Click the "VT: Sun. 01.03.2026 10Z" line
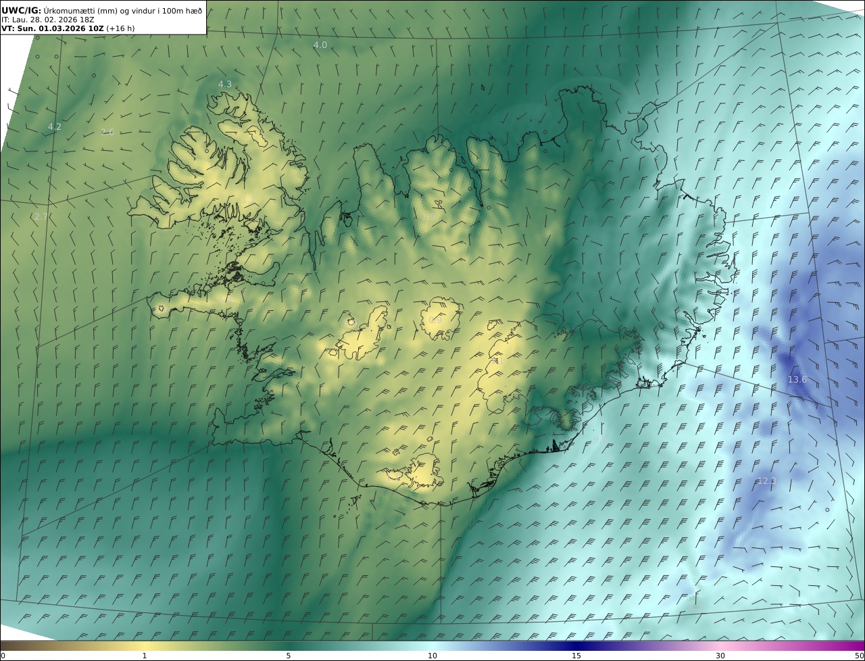Viewport: 865px width, 661px height. tap(52, 29)
